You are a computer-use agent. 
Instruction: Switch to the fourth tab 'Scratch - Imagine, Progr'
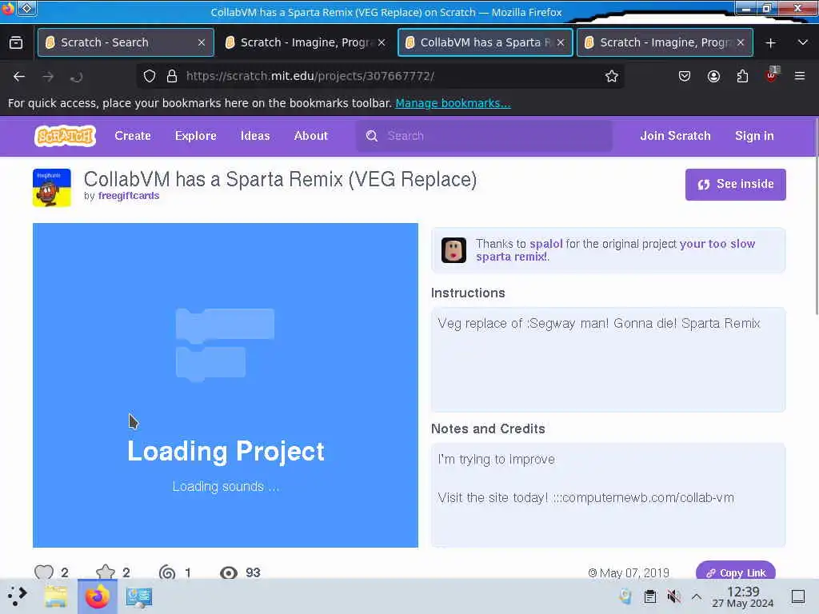click(665, 42)
